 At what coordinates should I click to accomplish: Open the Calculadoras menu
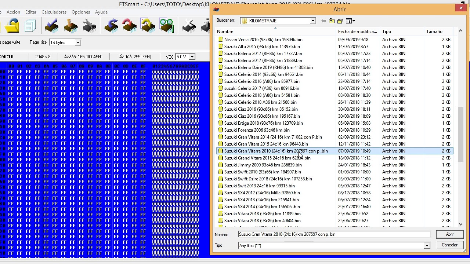(x=54, y=12)
